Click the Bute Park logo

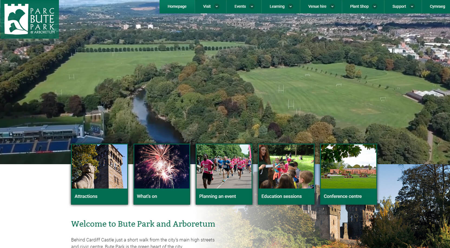coord(30,19)
